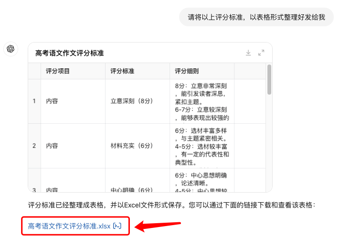Click the reply text 评分标准已经整理成表格

click(171, 205)
